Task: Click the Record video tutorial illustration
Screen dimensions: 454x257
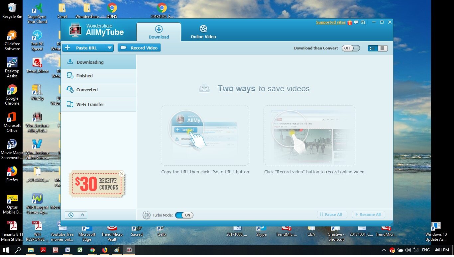Action: tap(309, 135)
